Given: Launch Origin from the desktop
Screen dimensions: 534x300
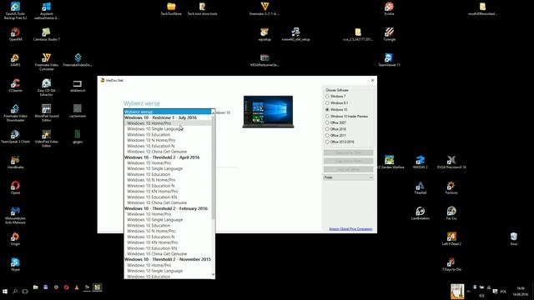Looking at the screenshot, I should coord(15,239).
